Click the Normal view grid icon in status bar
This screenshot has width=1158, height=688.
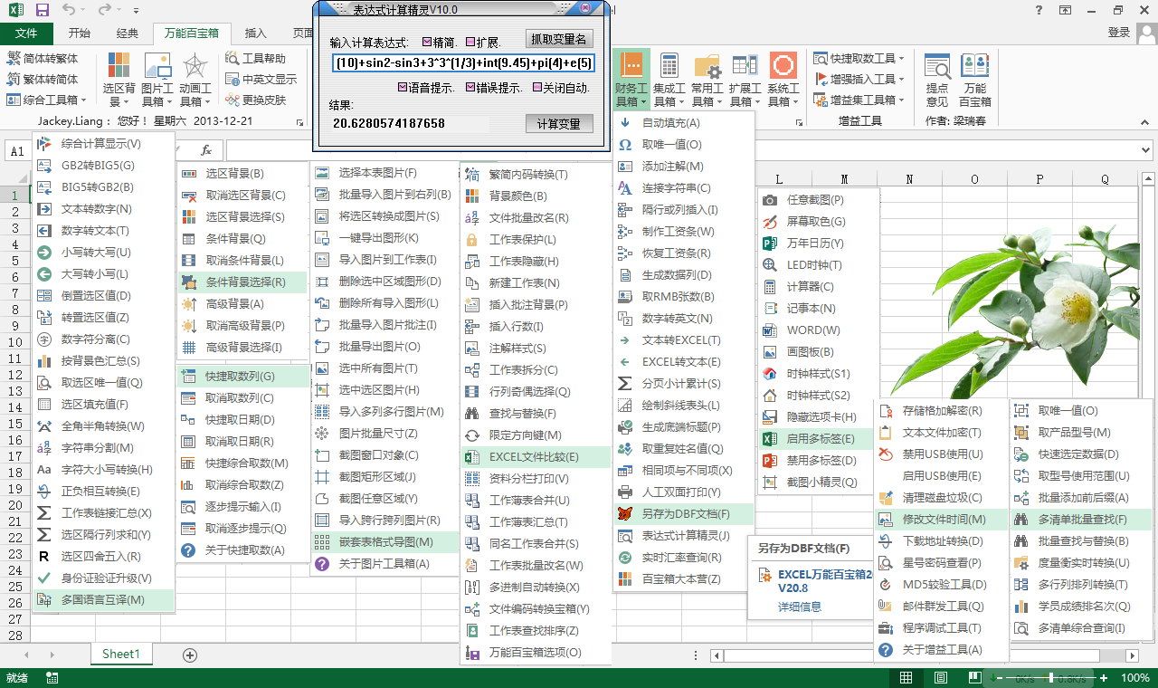coord(906,677)
